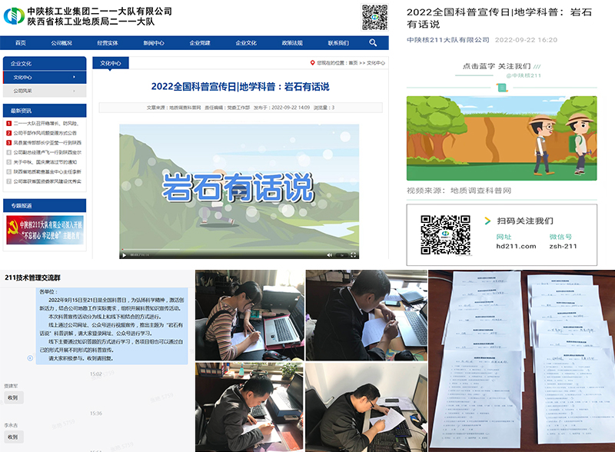
Task: Click the search magnifier in the navigation bar
Action: click(373, 43)
